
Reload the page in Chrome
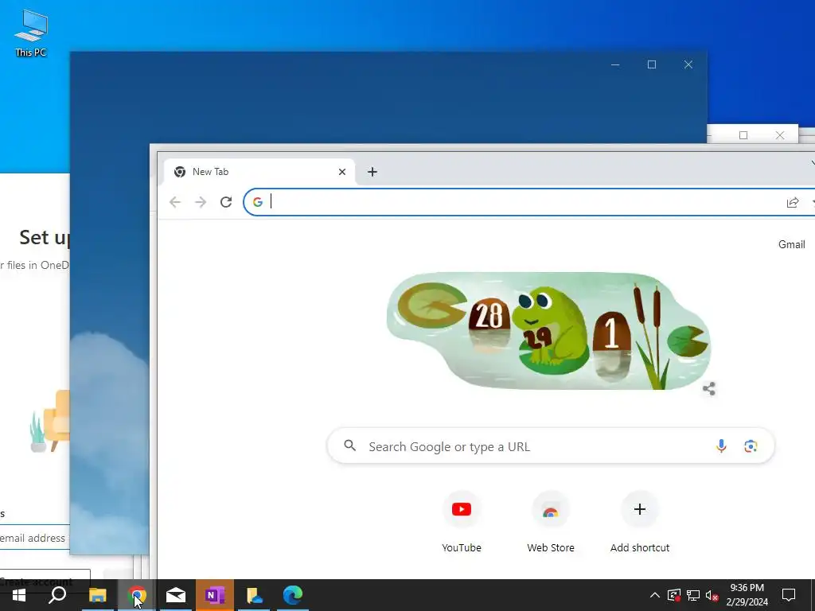[x=226, y=202]
